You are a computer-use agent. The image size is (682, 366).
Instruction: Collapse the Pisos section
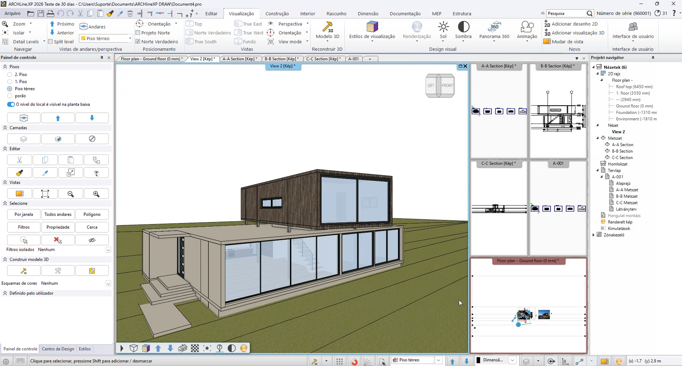(5, 67)
